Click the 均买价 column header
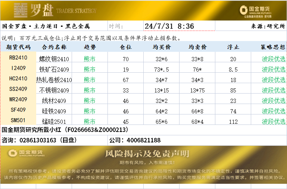Viewport: 287px width, 189px height. coord(162,47)
